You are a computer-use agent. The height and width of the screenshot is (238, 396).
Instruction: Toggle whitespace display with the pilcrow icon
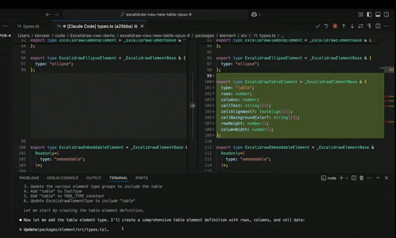369,26
